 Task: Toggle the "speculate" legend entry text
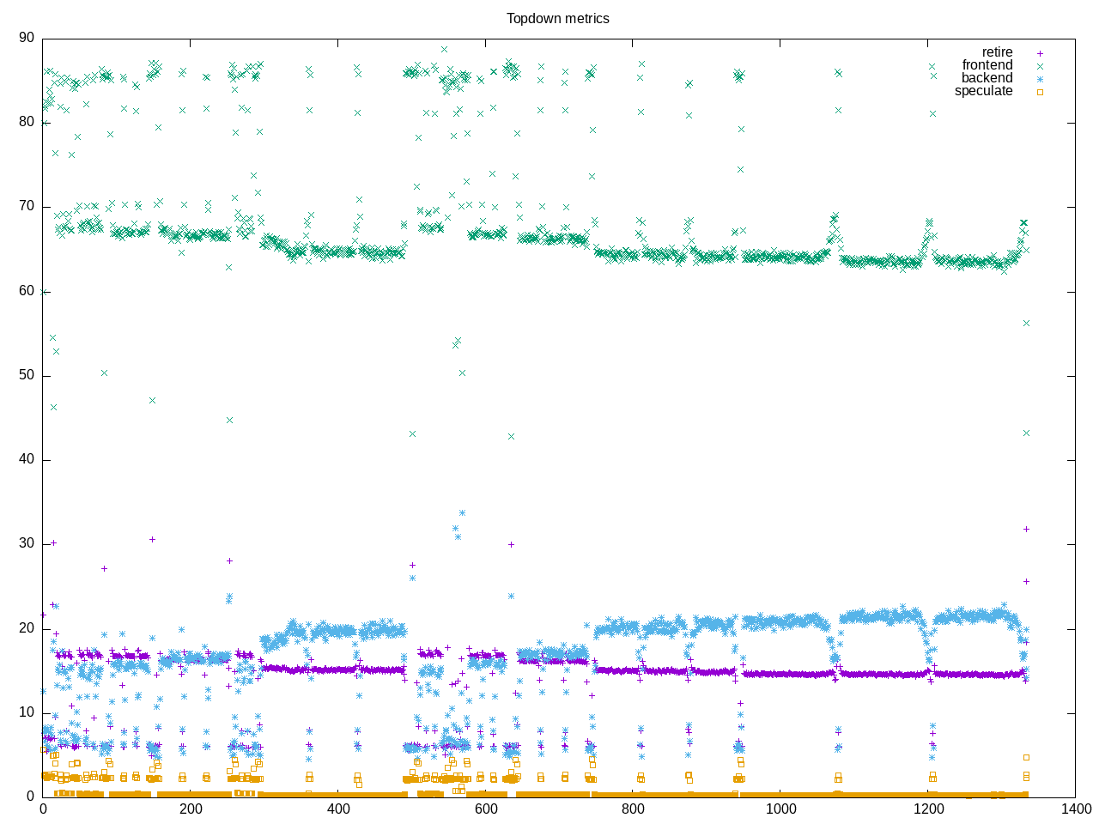pos(983,91)
